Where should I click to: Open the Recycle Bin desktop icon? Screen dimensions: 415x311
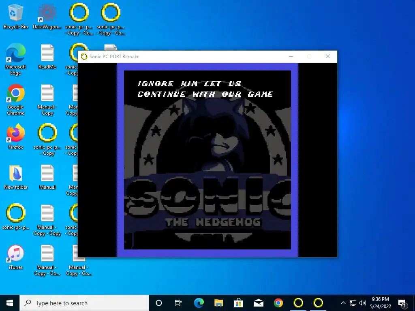(16, 16)
